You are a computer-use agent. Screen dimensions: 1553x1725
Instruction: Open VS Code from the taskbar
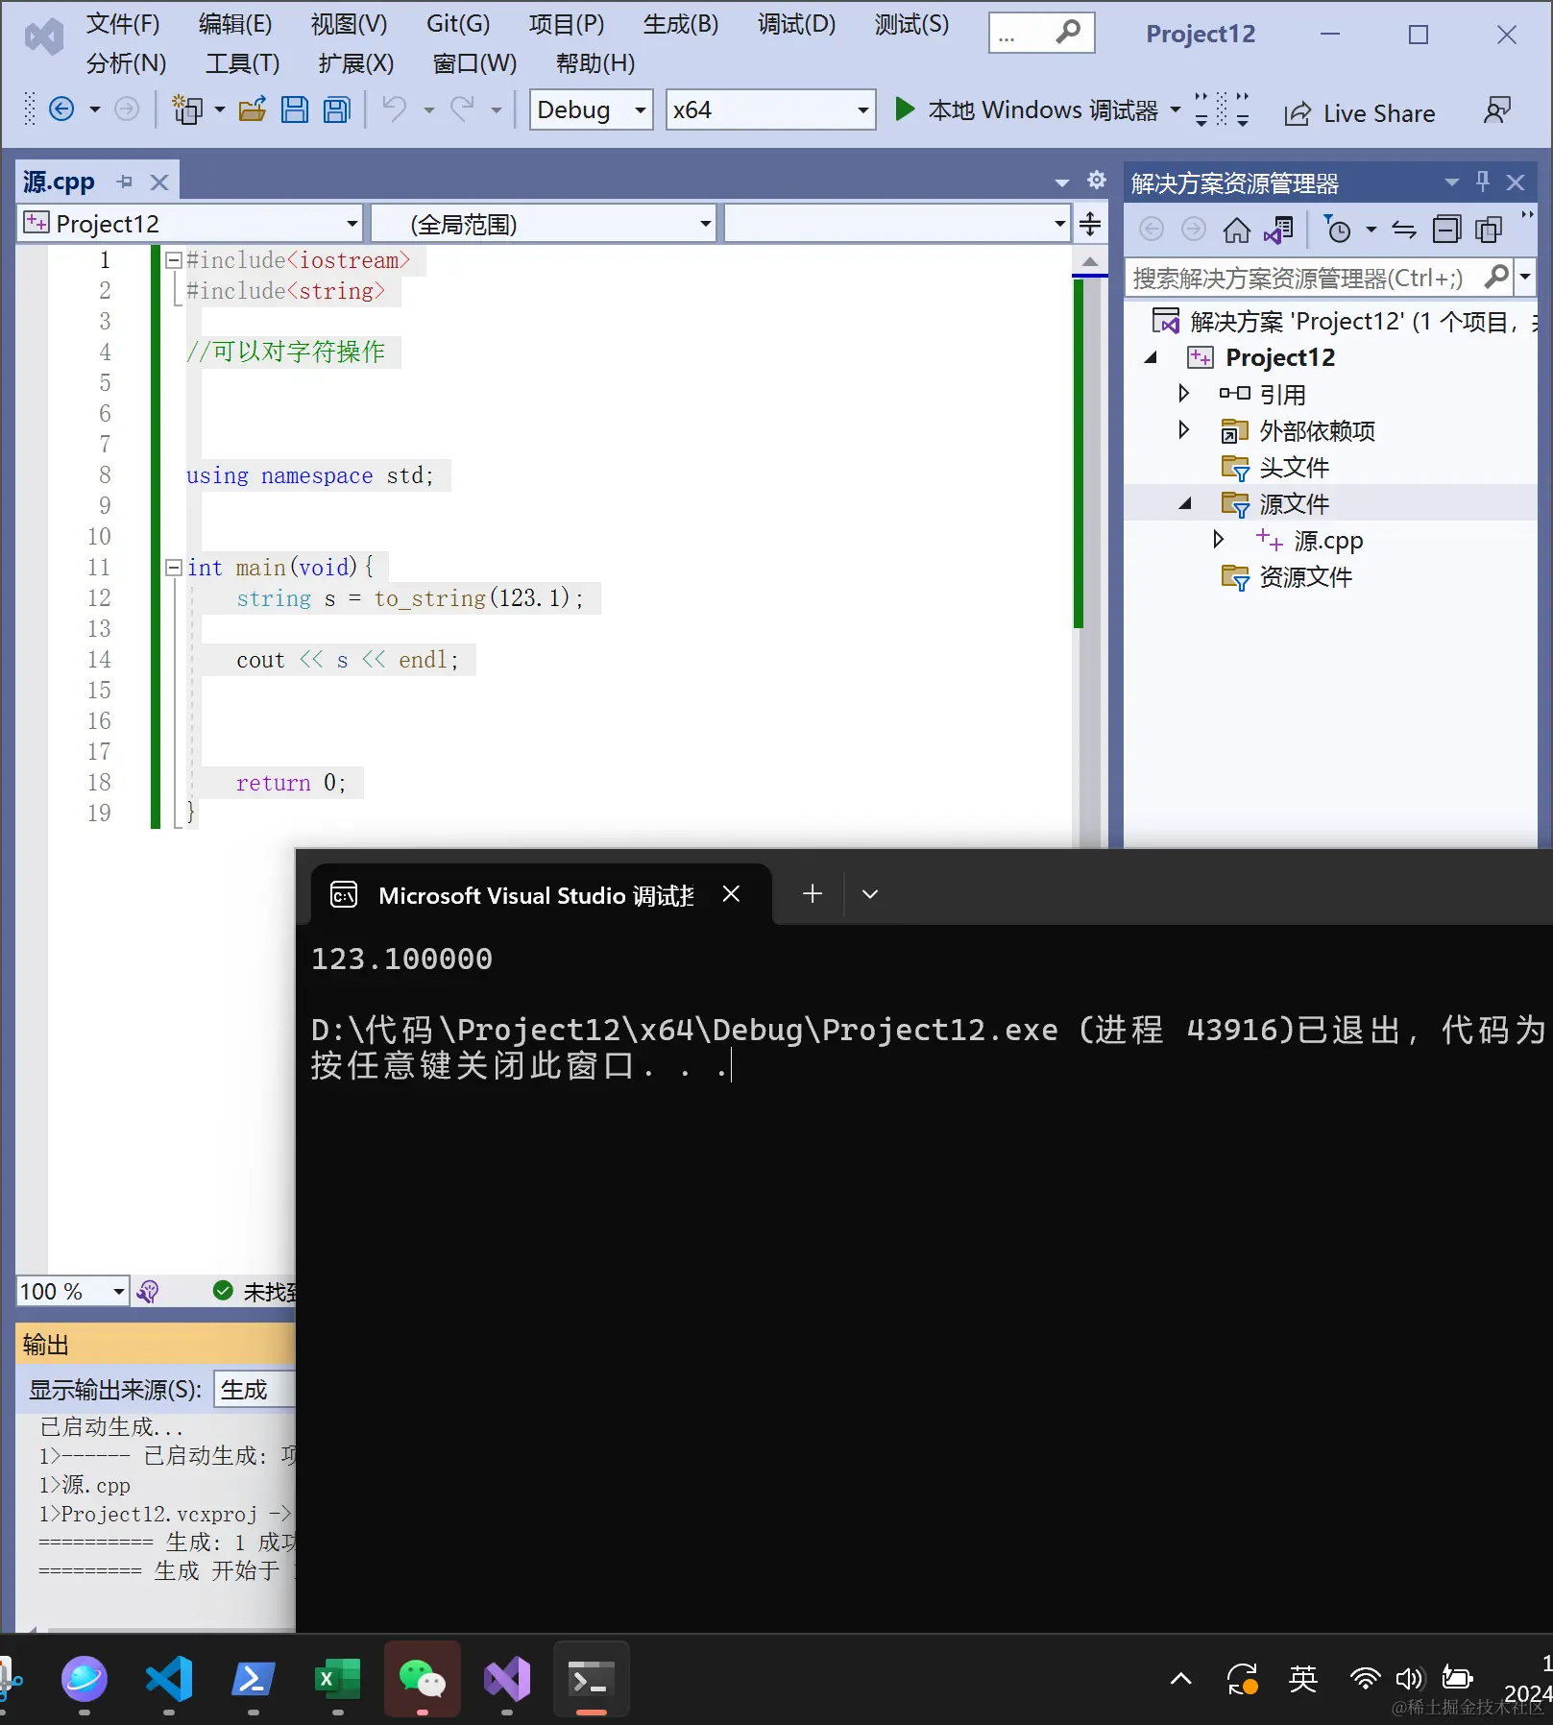(169, 1679)
